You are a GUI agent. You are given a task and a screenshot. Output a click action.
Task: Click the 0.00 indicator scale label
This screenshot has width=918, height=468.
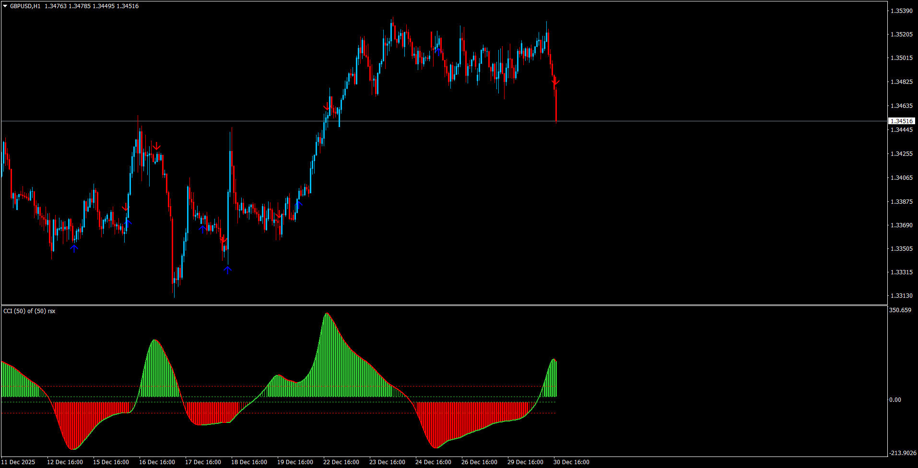pos(895,400)
